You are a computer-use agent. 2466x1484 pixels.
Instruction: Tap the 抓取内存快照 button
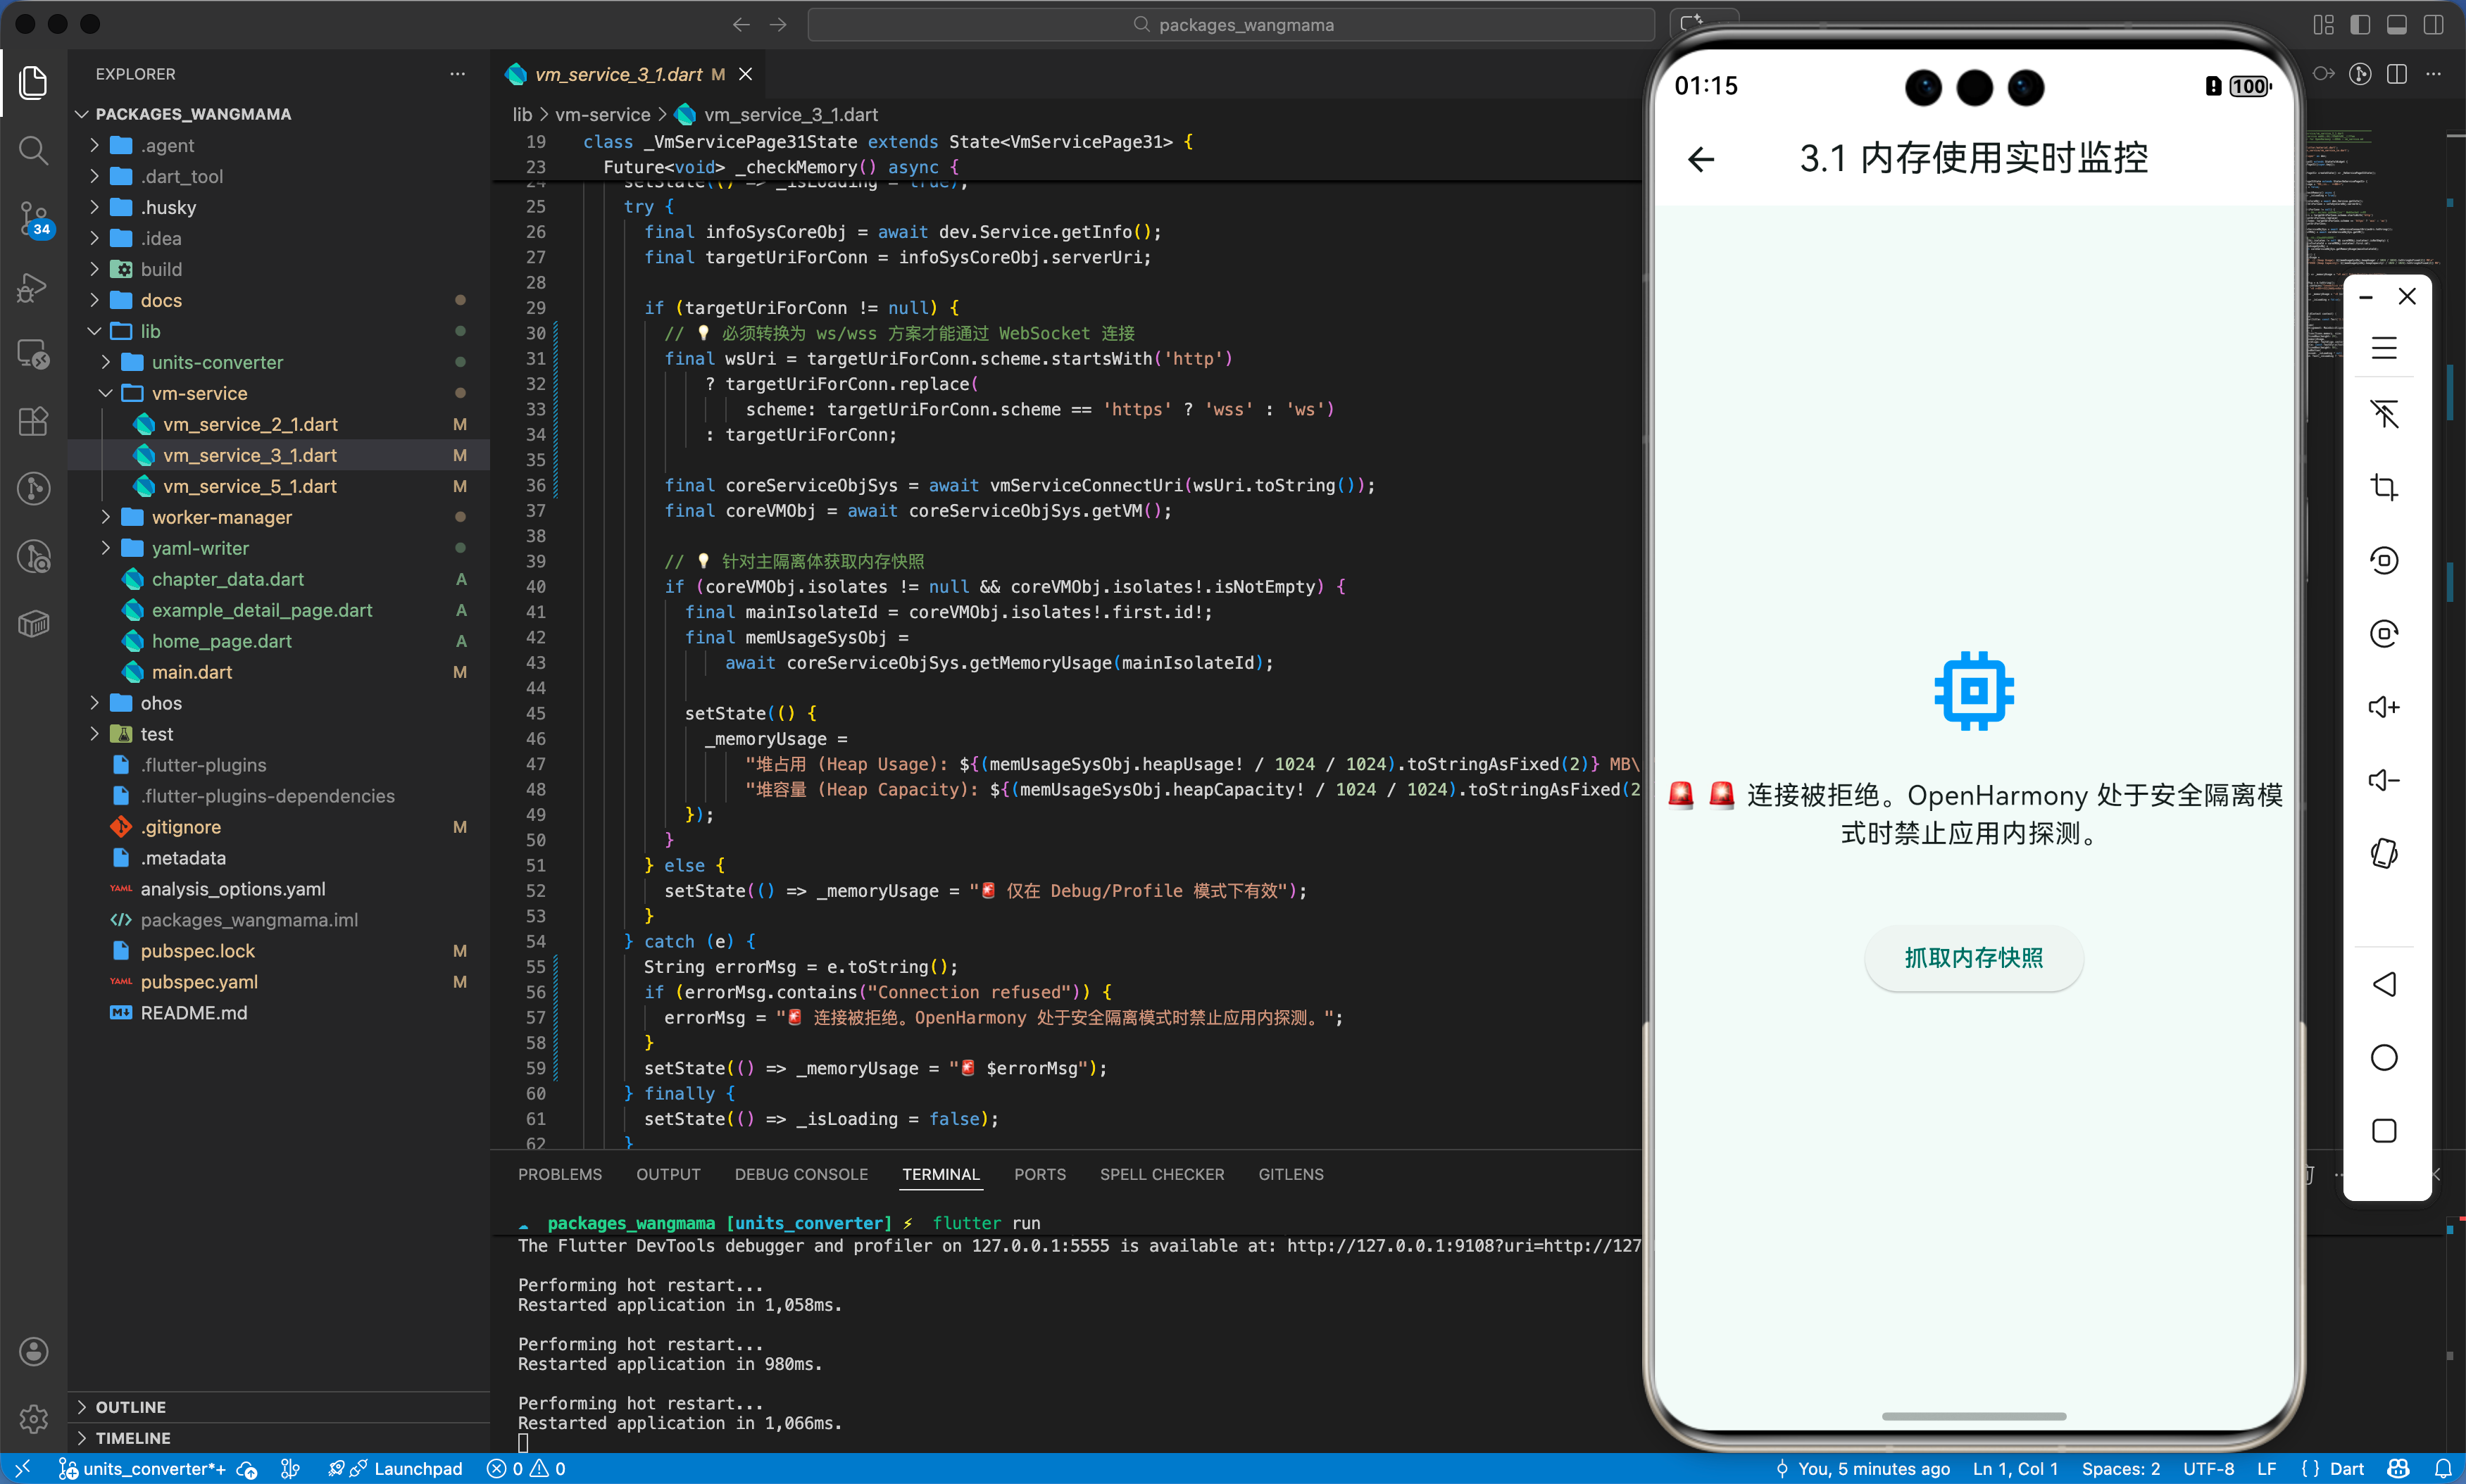click(1973, 958)
